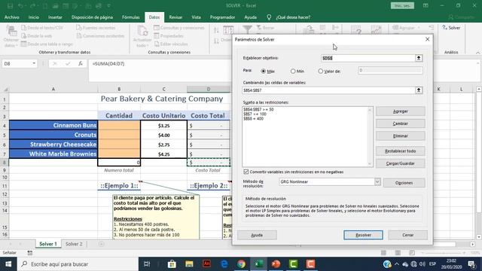
Task: Click the Establecer objetivo input field
Action: [368, 58]
